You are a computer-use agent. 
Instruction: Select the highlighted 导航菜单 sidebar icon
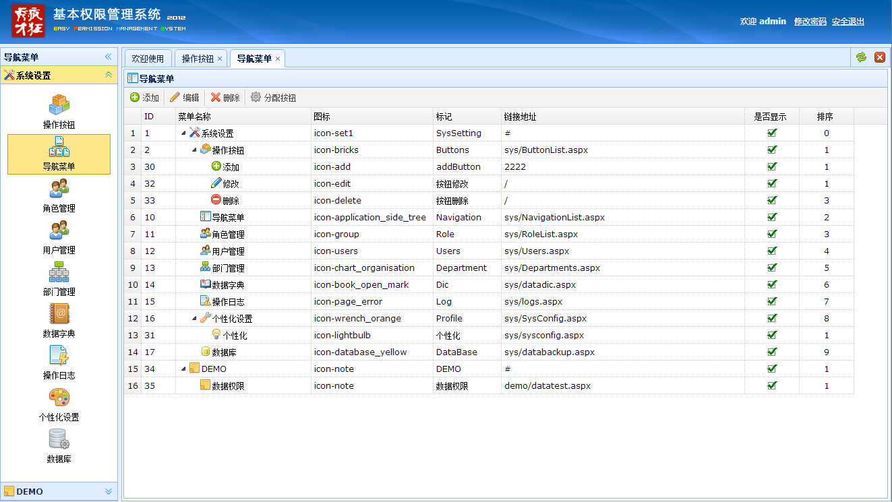(59, 154)
